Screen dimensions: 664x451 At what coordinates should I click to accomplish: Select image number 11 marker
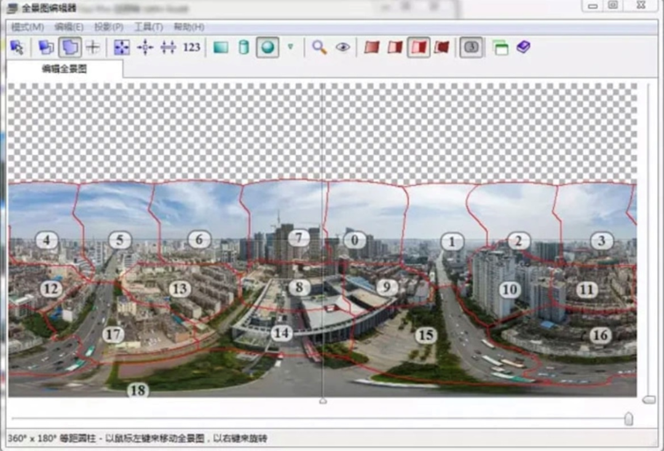pyautogui.click(x=587, y=290)
